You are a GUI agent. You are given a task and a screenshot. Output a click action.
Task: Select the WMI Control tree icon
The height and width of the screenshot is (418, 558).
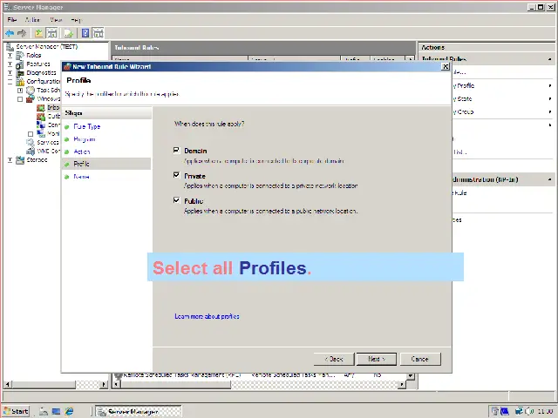pos(31,151)
